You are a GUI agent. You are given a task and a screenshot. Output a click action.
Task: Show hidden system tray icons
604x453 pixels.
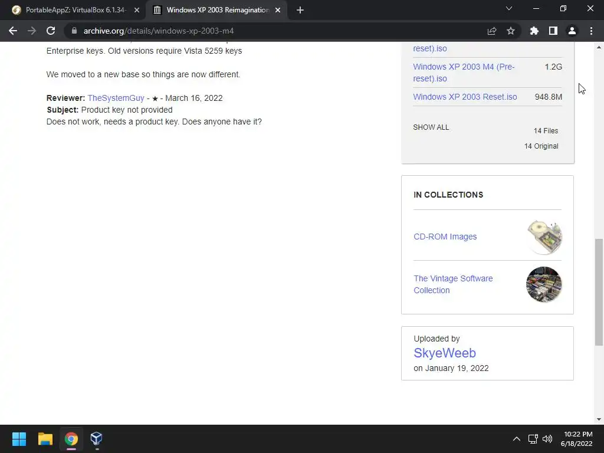pyautogui.click(x=517, y=439)
